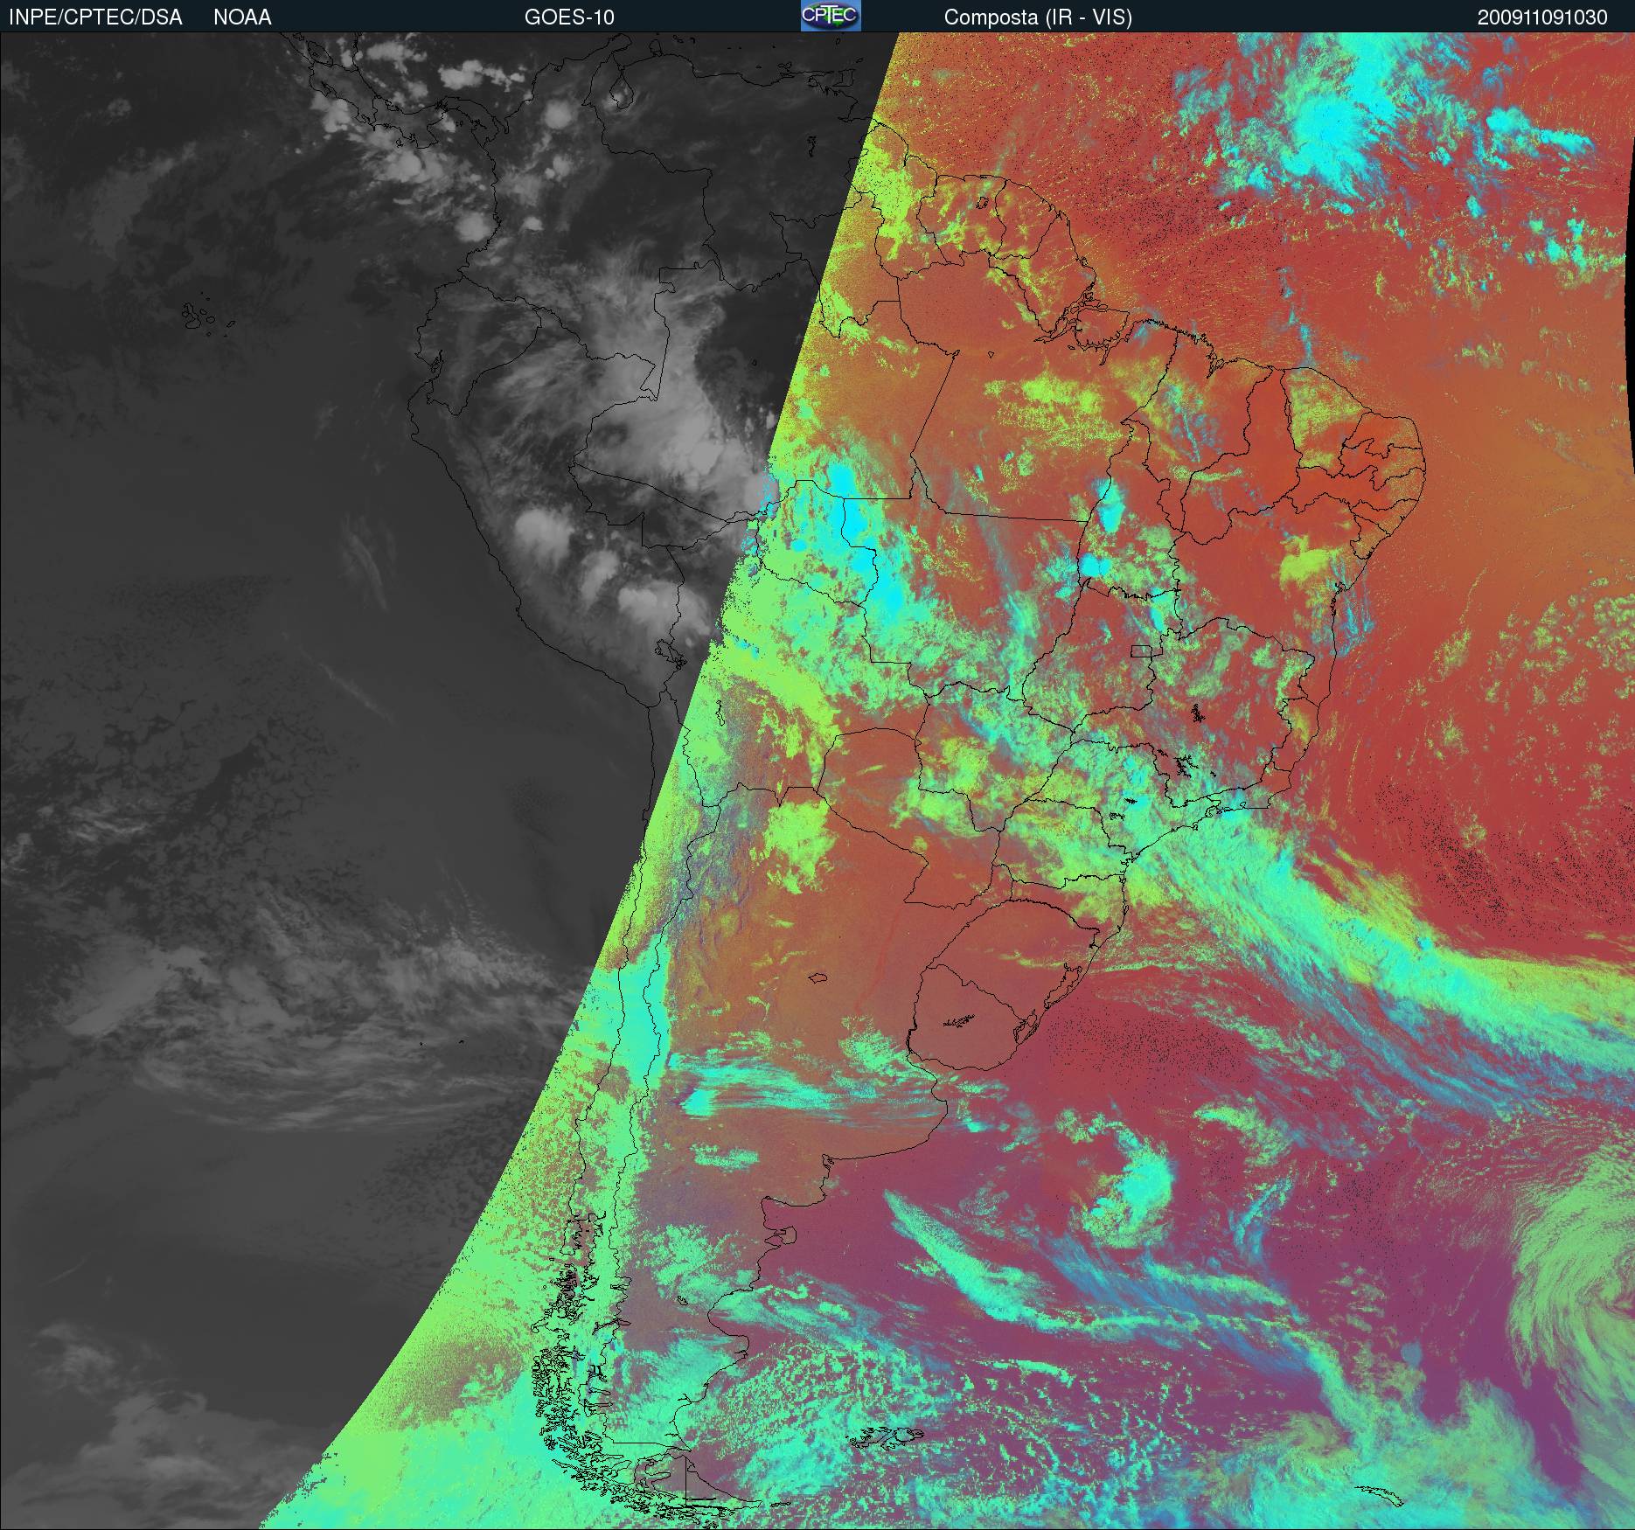Click the GOES-10 satellite label
1635x1530 pixels.
click(x=569, y=17)
